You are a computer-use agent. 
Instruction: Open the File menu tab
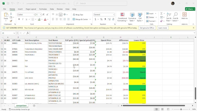(x=5, y=9)
